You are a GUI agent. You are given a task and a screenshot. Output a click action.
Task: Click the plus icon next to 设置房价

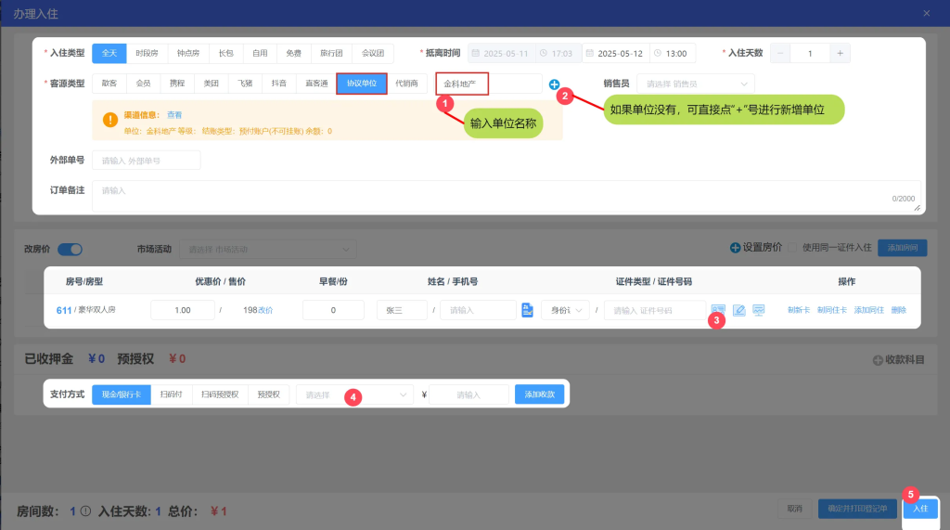pyautogui.click(x=735, y=248)
